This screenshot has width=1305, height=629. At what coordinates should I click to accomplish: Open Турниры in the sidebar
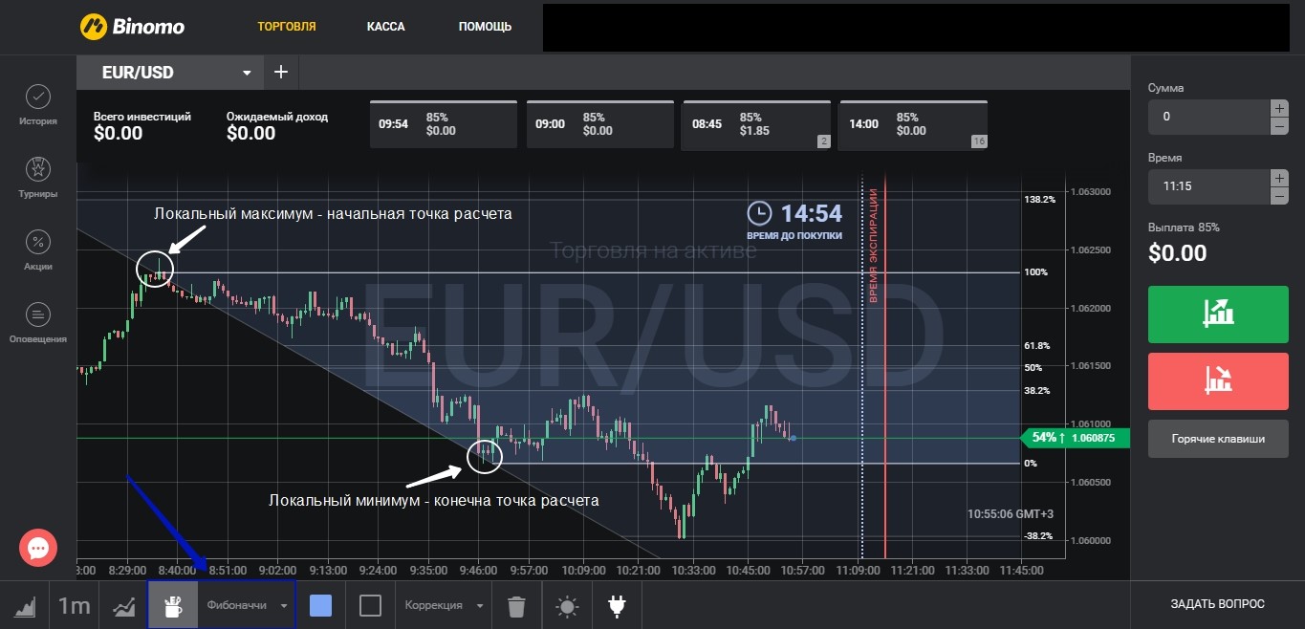pos(38,177)
